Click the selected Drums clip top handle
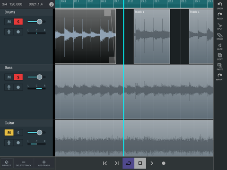The width and height of the screenshot is (227, 170). 107,13
